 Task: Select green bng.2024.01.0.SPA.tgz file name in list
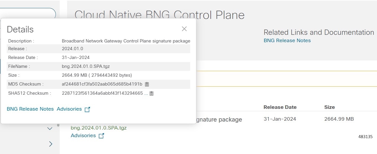[99, 128]
